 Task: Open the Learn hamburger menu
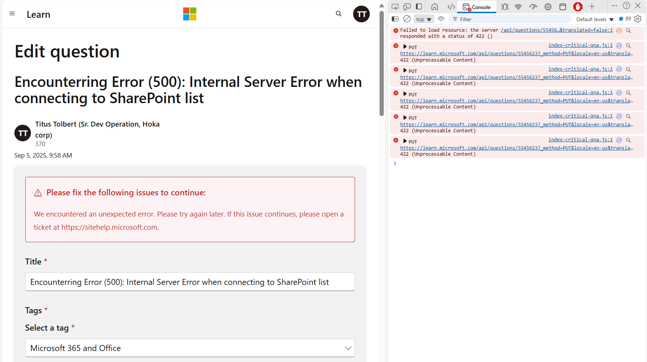(x=12, y=14)
